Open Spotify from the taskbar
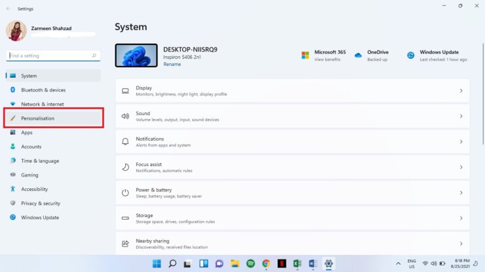Image resolution: width=485 pixels, height=272 pixels. [x=250, y=263]
